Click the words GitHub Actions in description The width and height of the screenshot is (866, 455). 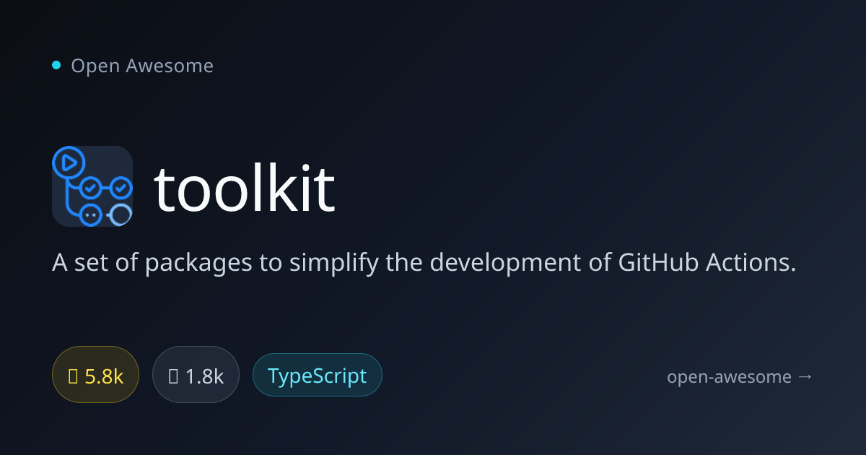[707, 262]
